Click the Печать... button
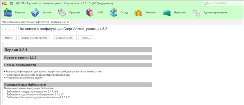This screenshot has width=244, height=105. tap(86, 38)
